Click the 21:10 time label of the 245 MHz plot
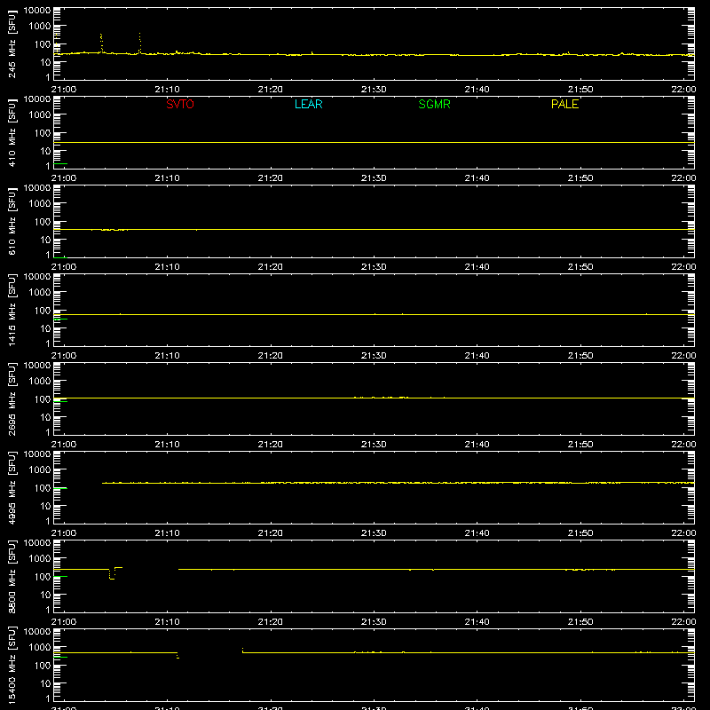Screen dimensions: 710x710 [x=167, y=90]
